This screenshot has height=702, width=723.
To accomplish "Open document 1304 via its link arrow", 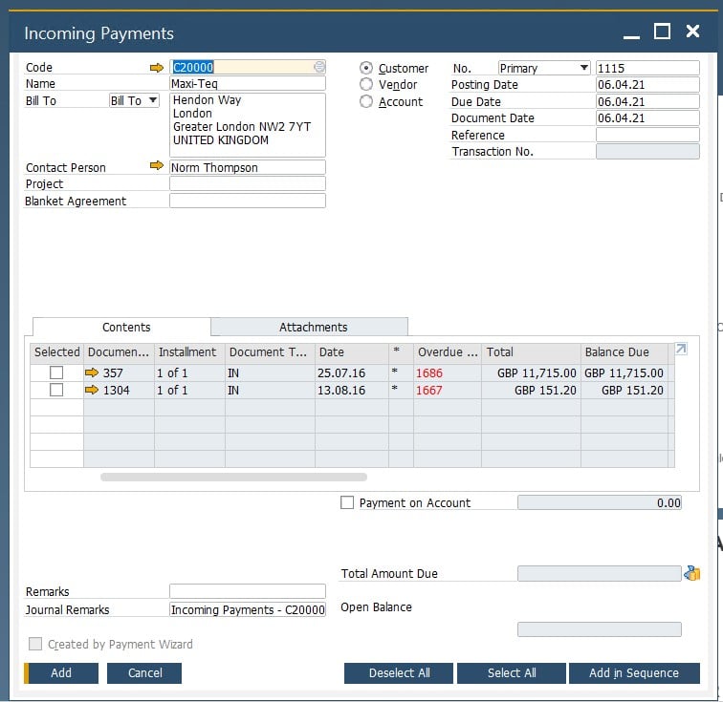I will click(92, 390).
